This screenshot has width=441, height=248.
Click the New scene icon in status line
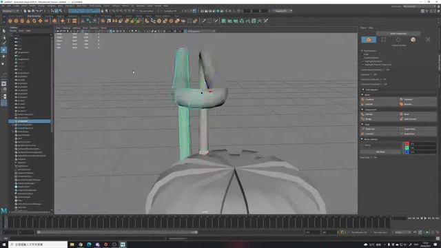25,11
